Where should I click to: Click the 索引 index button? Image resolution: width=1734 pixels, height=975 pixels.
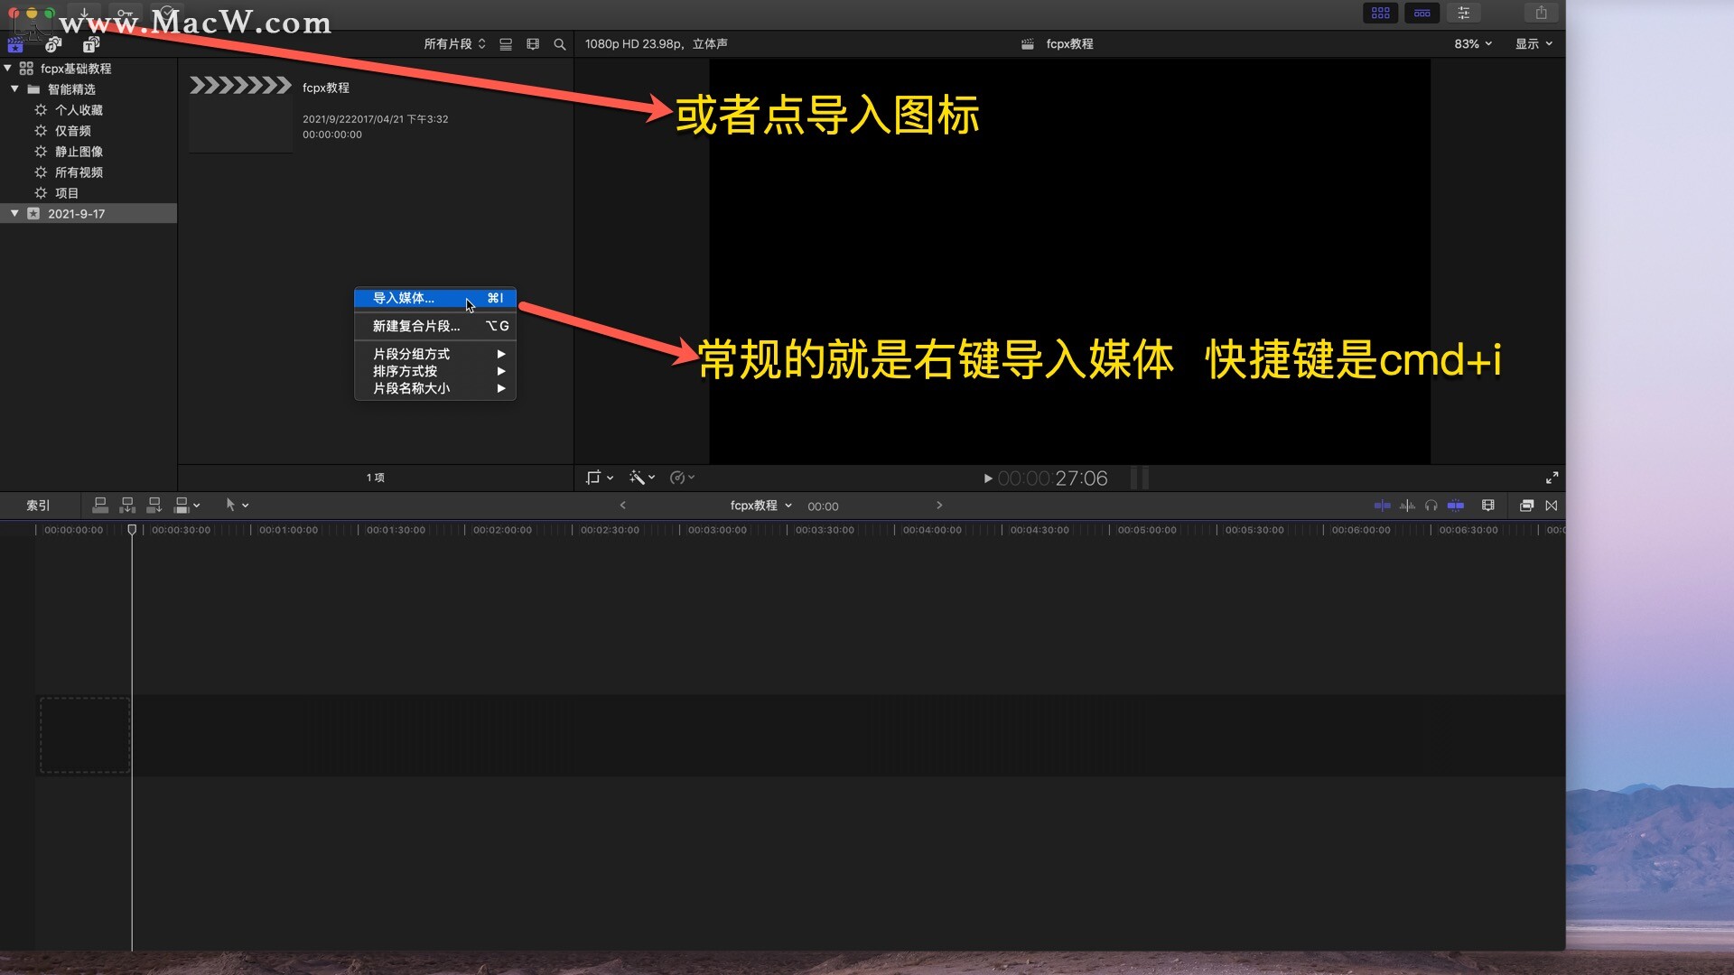click(38, 506)
